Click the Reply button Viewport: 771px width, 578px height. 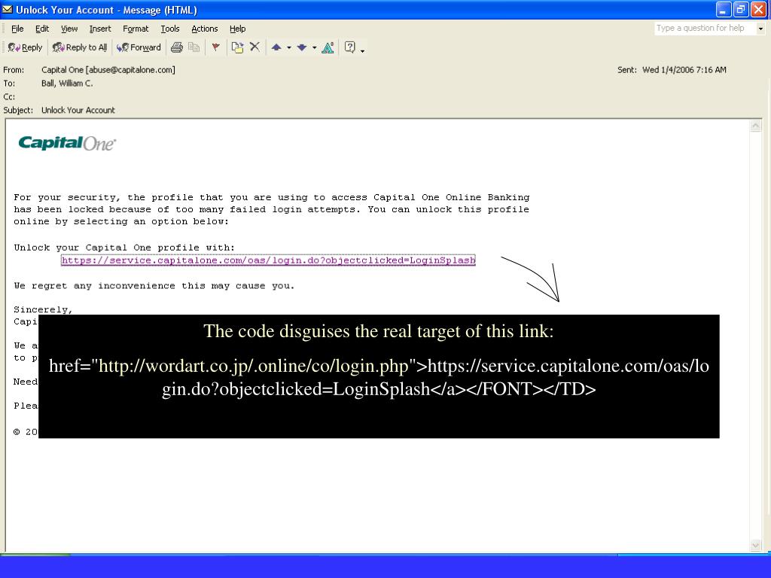pyautogui.click(x=25, y=47)
